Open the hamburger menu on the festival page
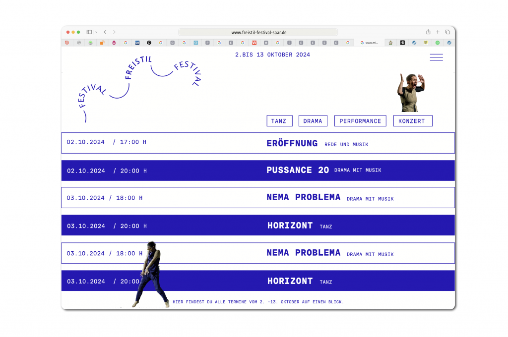The width and height of the screenshot is (508, 337). click(436, 57)
